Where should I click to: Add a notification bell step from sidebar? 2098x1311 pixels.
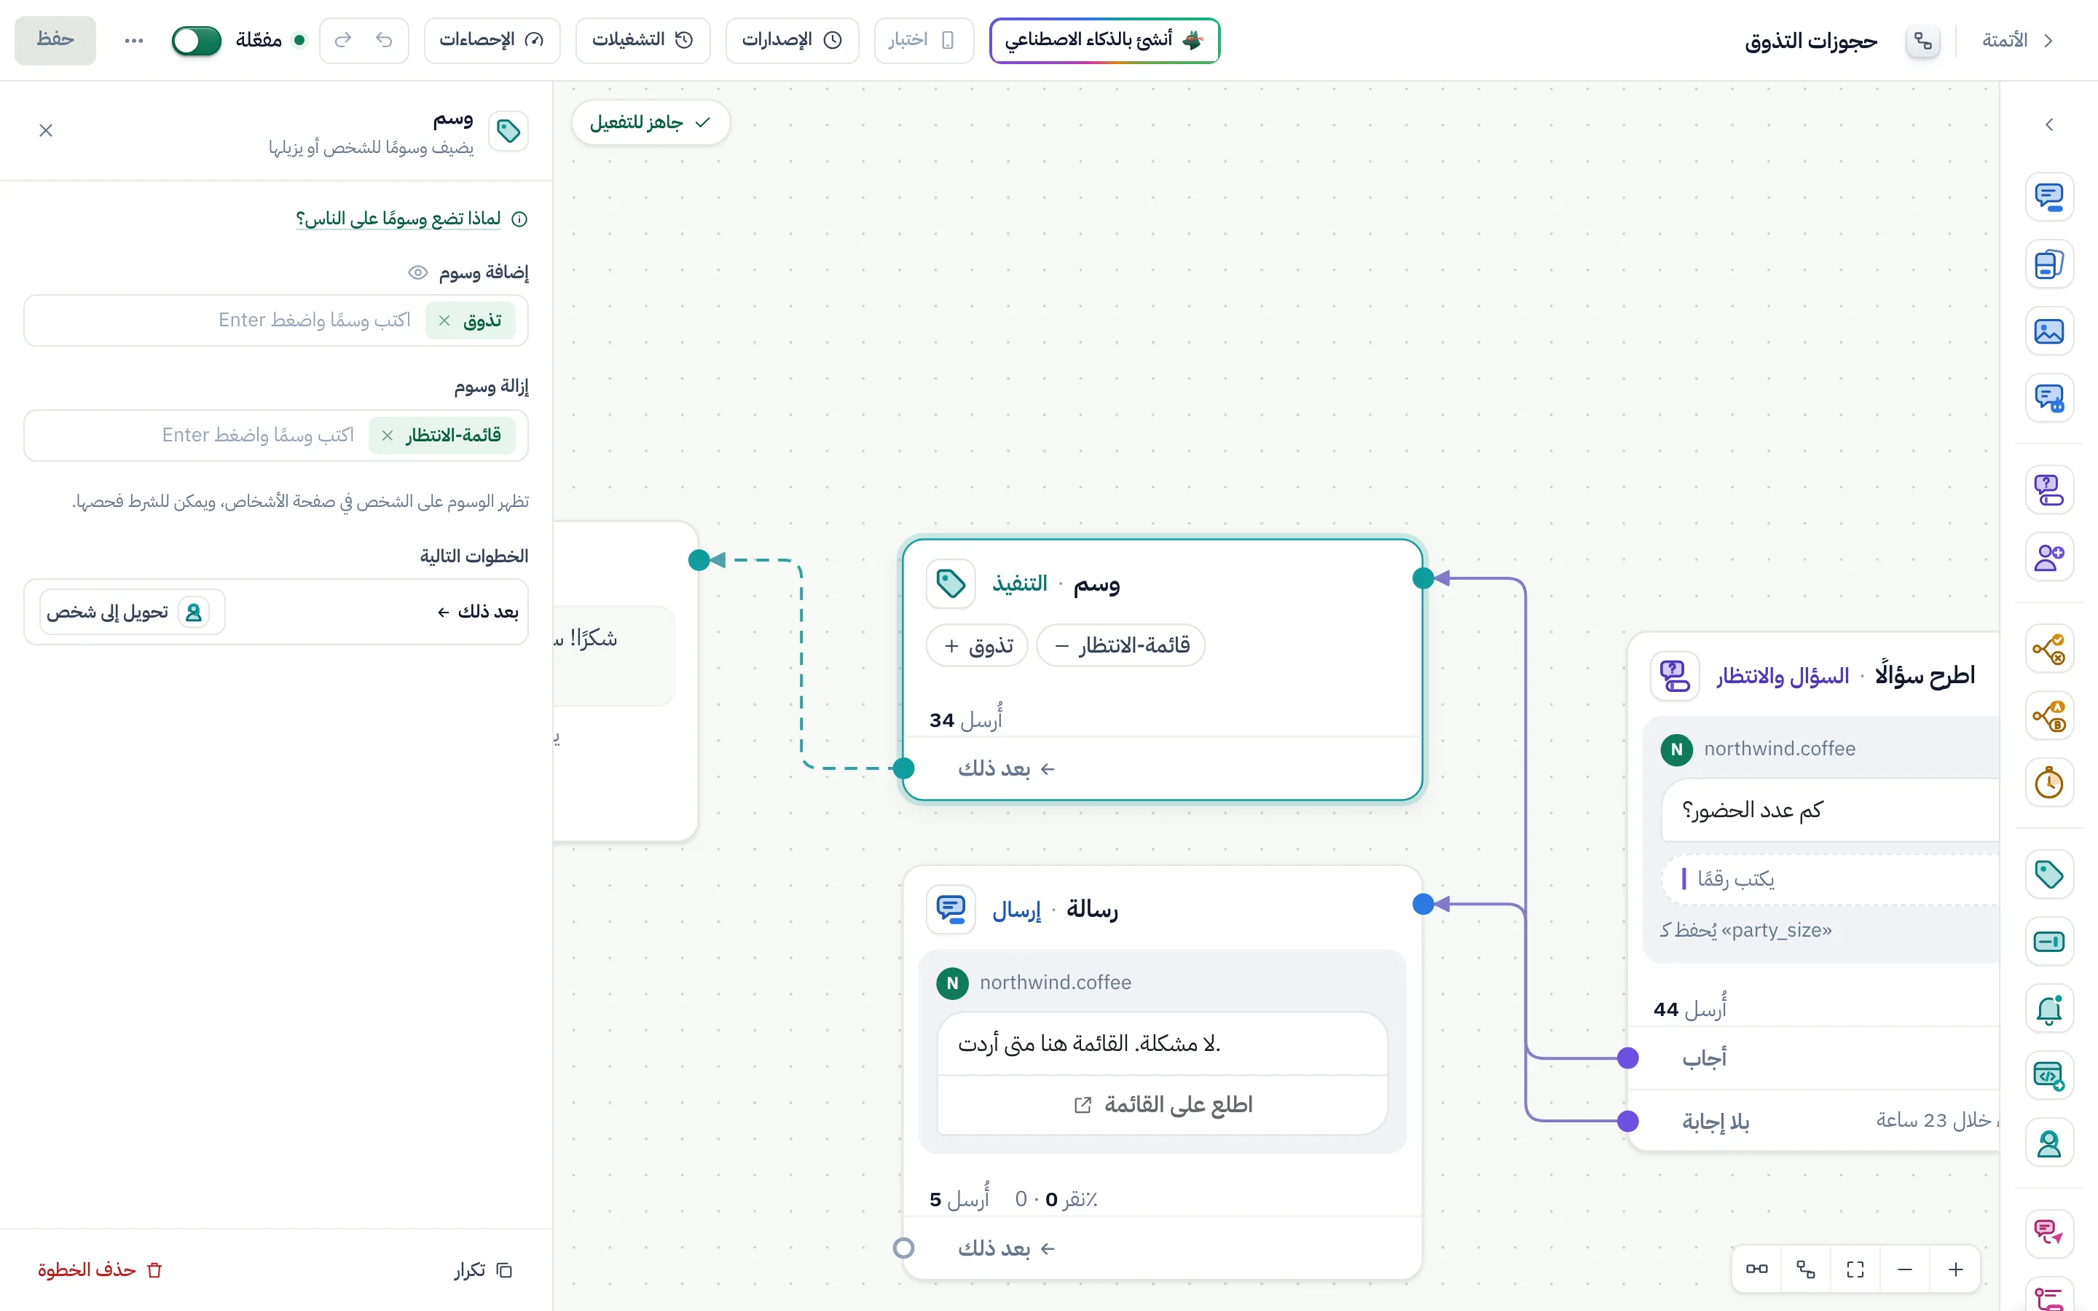click(x=2048, y=1009)
